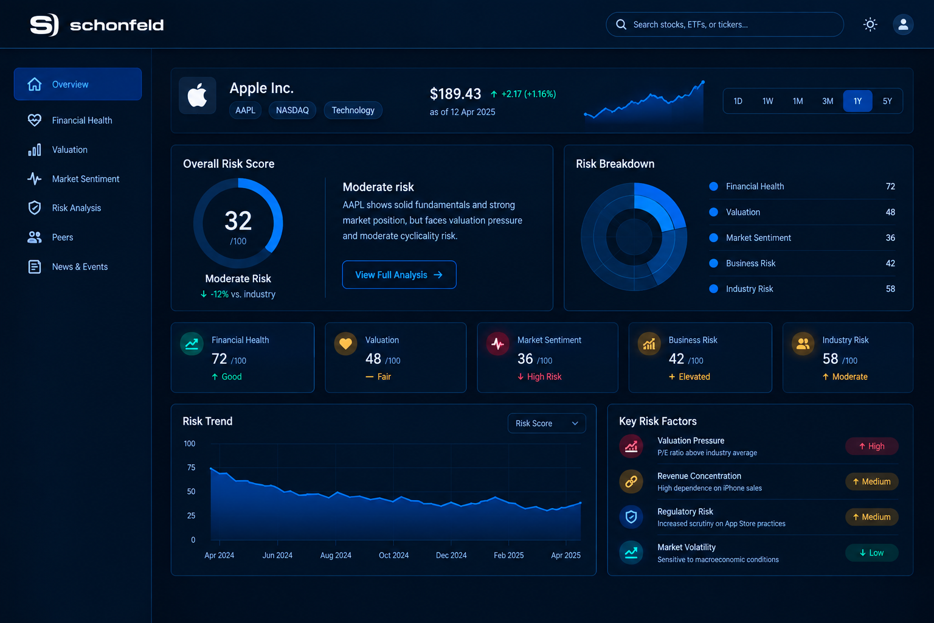Click the Financial Health heart icon in sidebar
Image resolution: width=934 pixels, height=623 pixels.
coord(35,120)
